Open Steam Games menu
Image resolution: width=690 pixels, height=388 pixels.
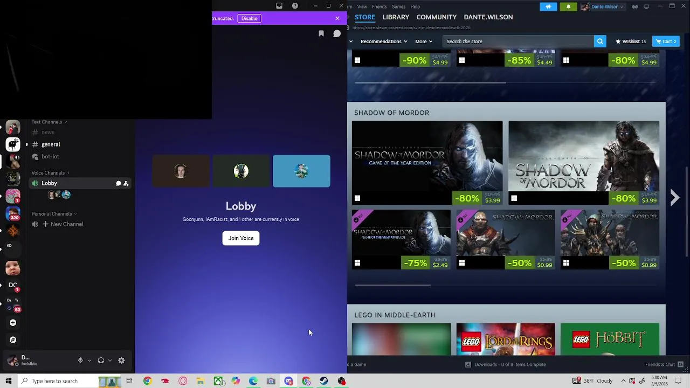pyautogui.click(x=398, y=6)
